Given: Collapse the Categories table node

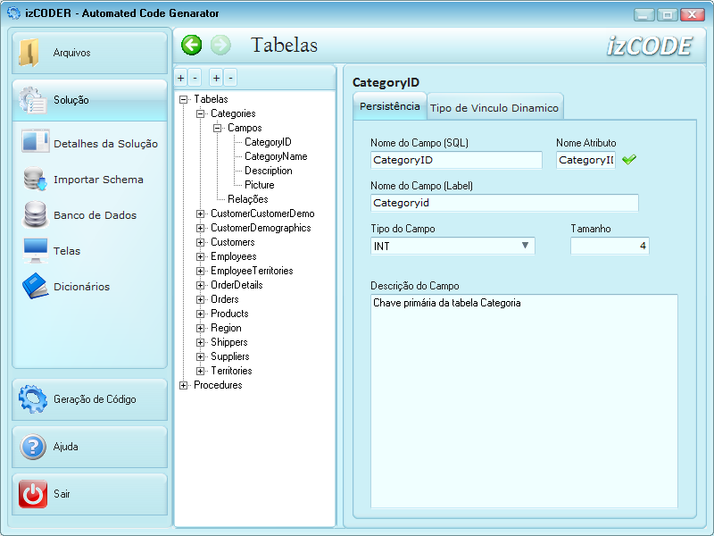Looking at the screenshot, I should coord(200,113).
